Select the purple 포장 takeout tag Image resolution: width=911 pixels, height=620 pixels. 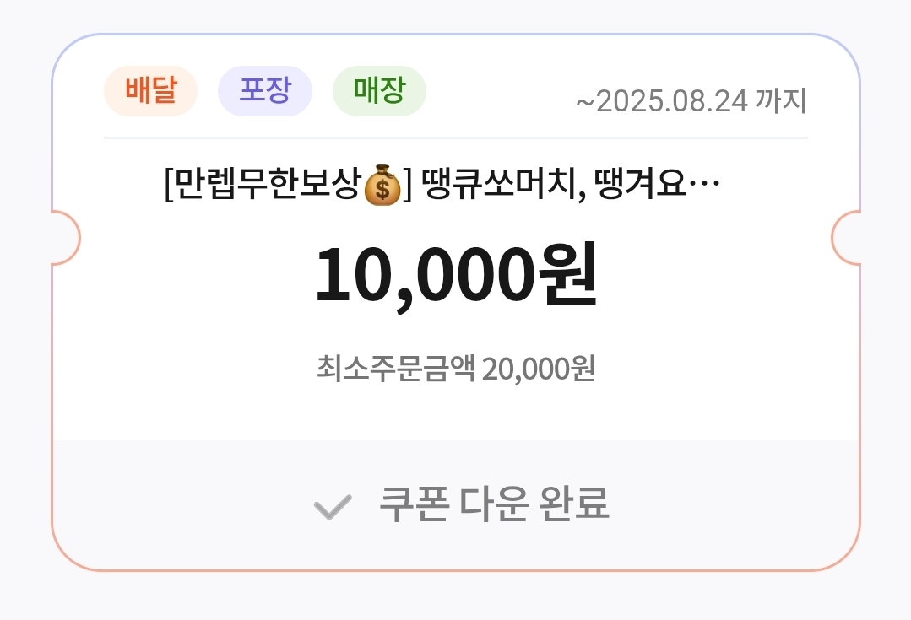coord(265,91)
